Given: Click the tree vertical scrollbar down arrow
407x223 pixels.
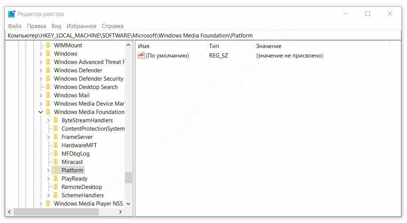Looking at the screenshot, I should pos(128,204).
